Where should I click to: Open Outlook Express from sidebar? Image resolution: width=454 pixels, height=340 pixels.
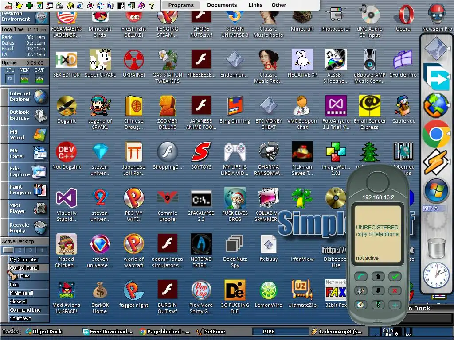click(25, 115)
